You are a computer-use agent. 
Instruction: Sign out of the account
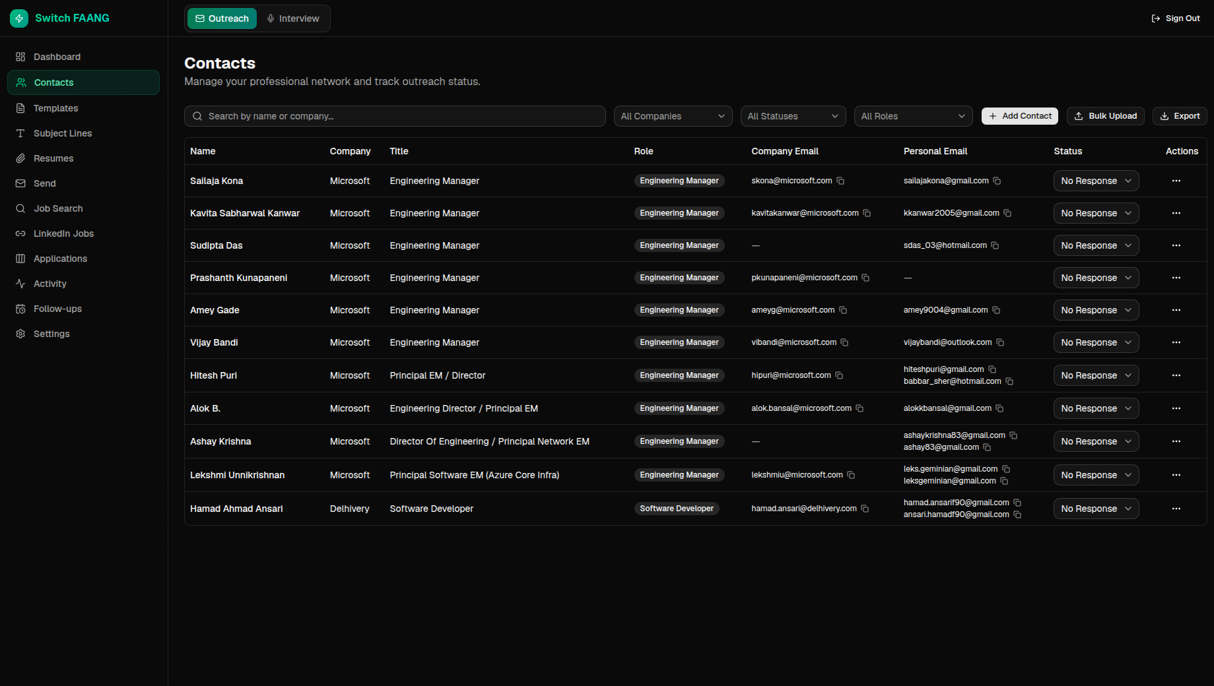click(x=1175, y=18)
